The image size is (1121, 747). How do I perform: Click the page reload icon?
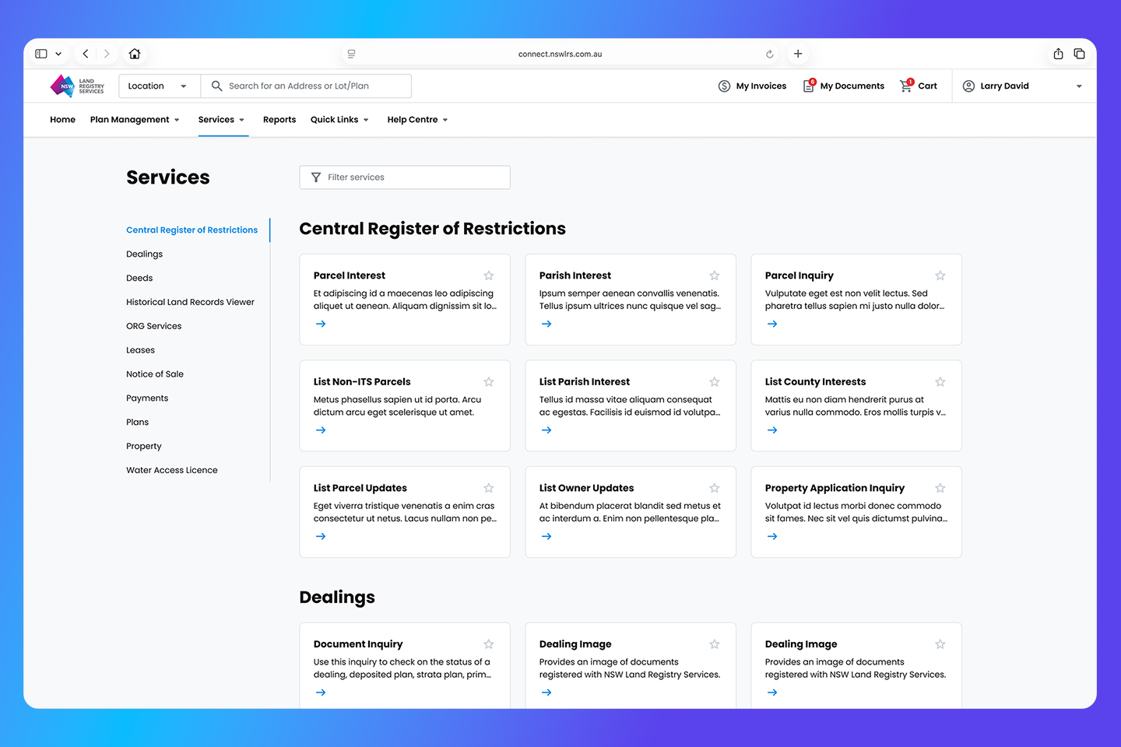click(769, 54)
